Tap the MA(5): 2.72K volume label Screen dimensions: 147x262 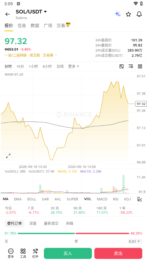click(67, 171)
